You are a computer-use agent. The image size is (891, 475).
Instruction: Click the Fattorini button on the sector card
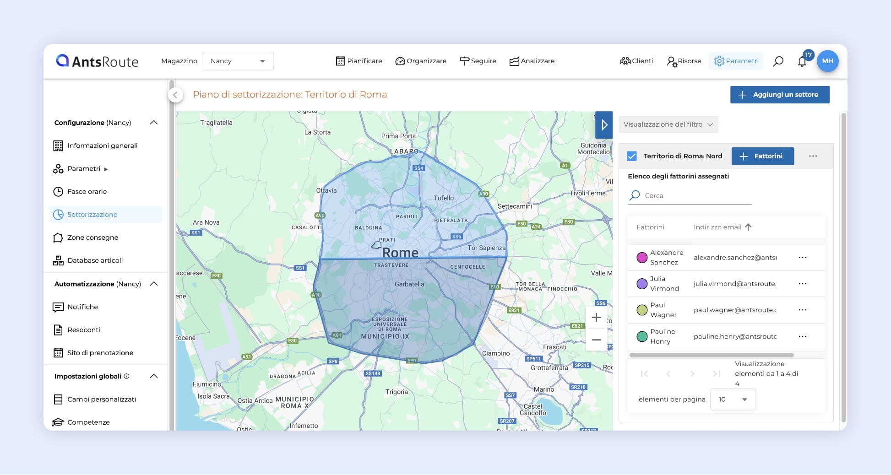[762, 156]
